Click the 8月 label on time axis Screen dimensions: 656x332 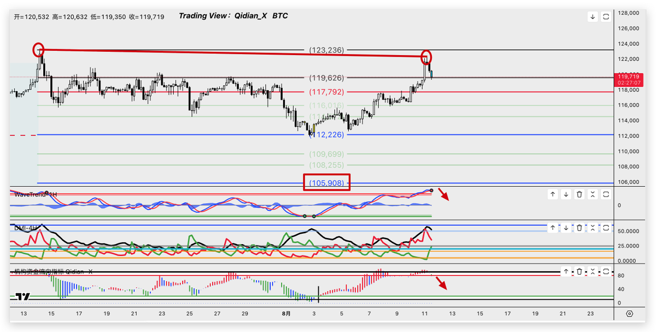(x=286, y=314)
